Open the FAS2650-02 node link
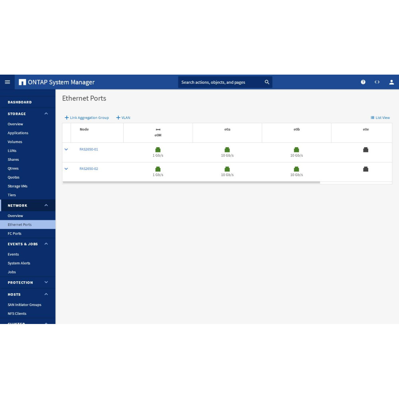The height and width of the screenshot is (399, 399). click(89, 169)
